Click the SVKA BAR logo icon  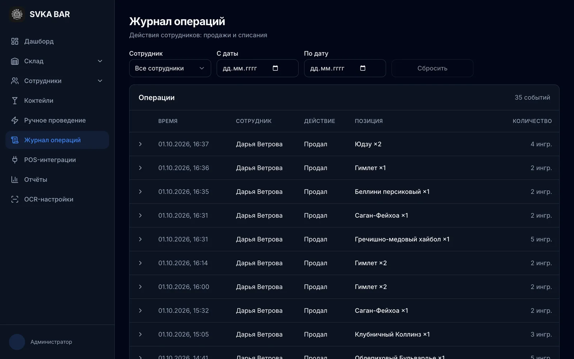pos(17,14)
